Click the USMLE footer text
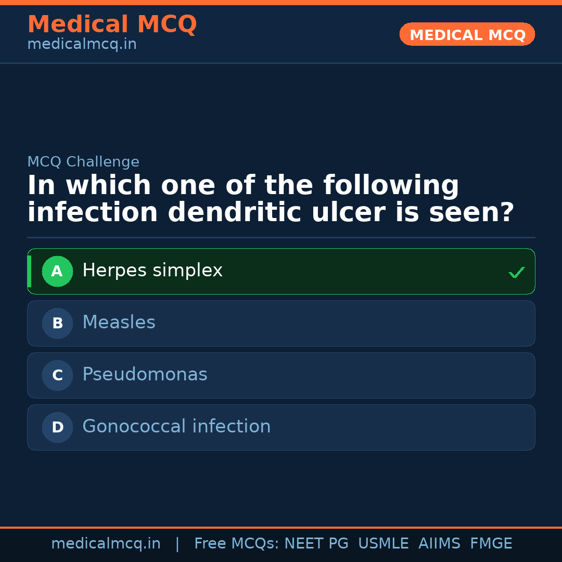This screenshot has width=562, height=562. click(x=383, y=544)
